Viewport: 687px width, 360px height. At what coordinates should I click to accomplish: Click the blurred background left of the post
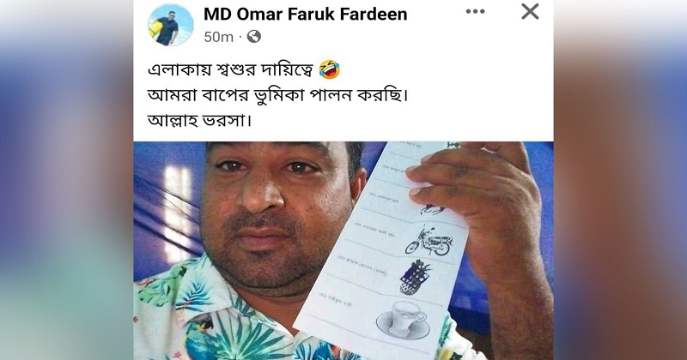67,180
